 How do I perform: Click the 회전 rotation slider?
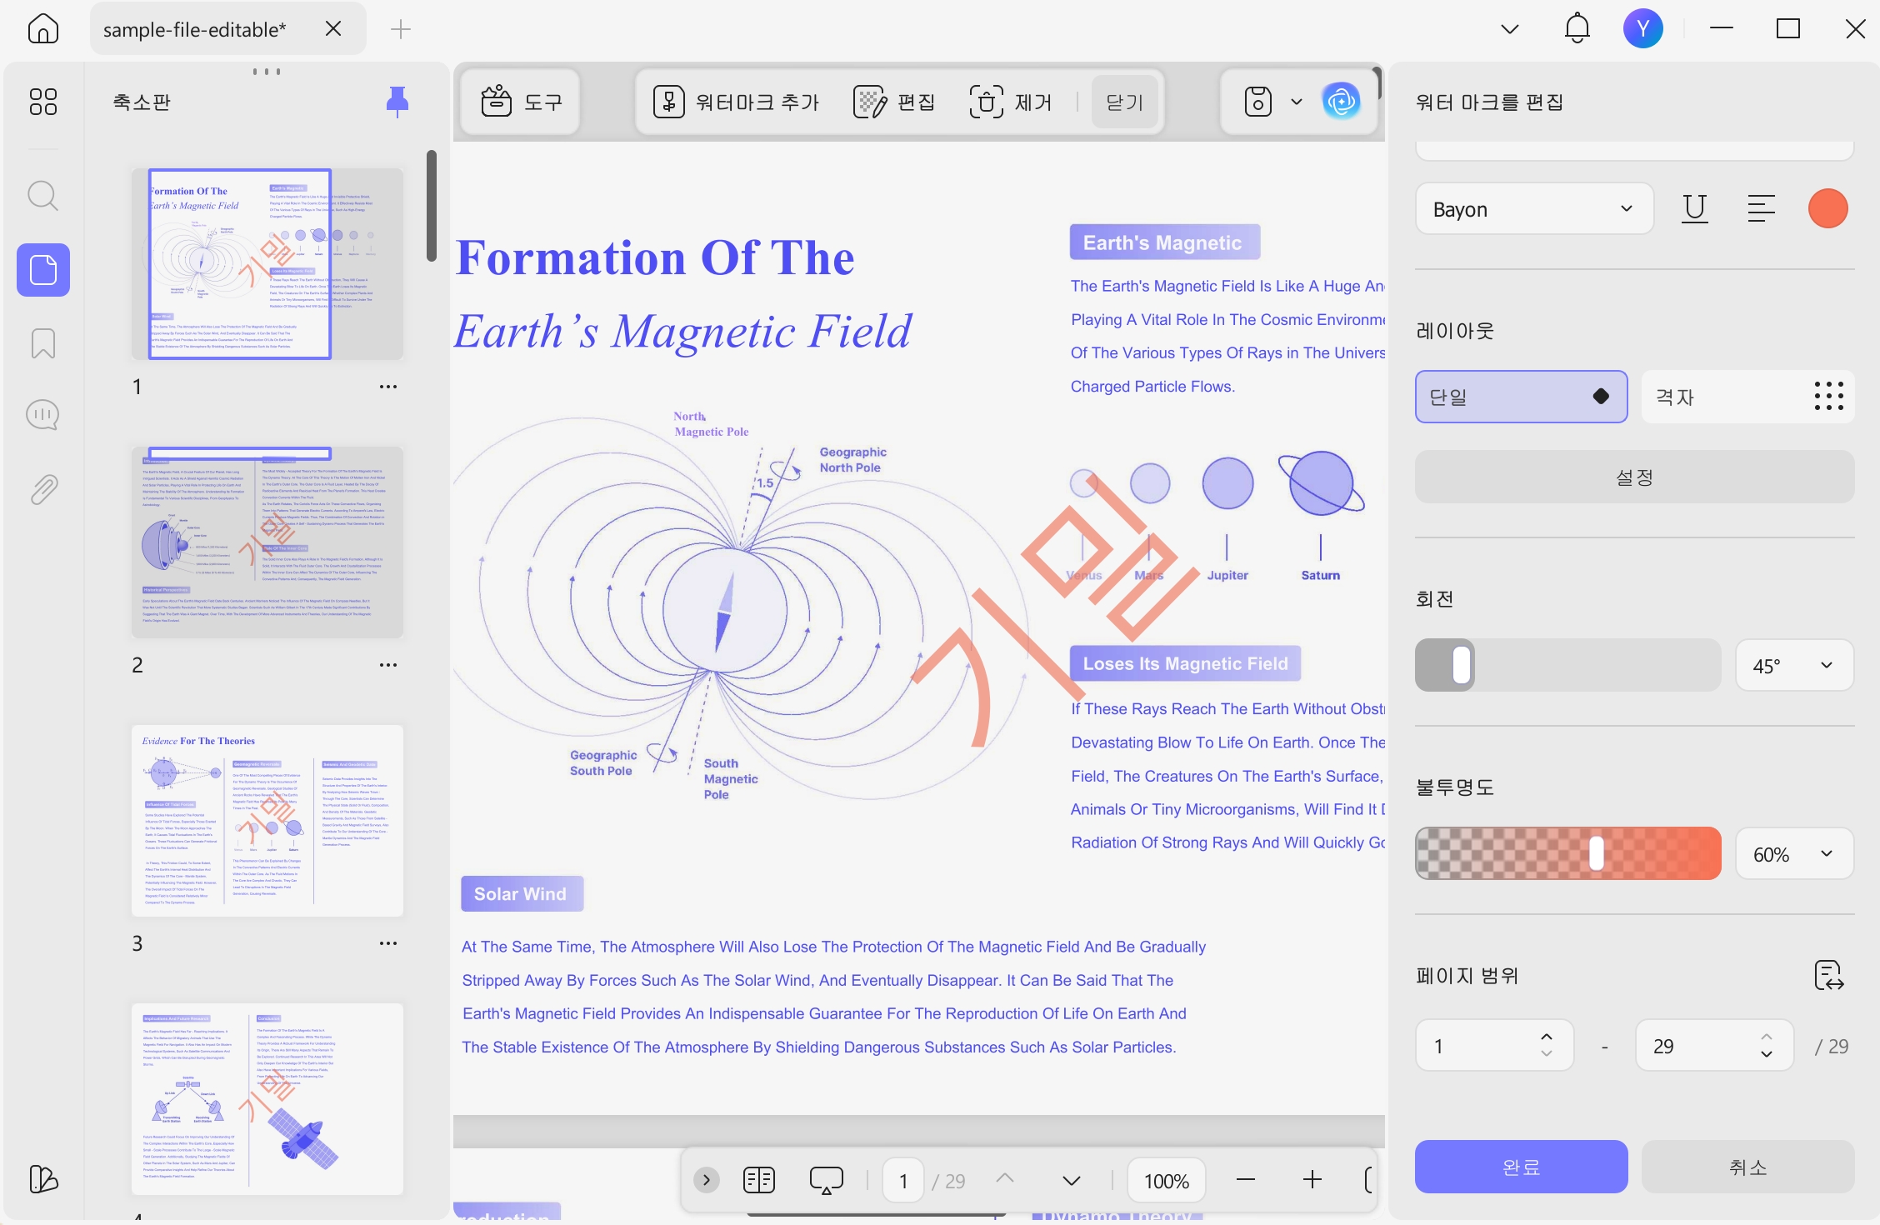(x=1568, y=665)
